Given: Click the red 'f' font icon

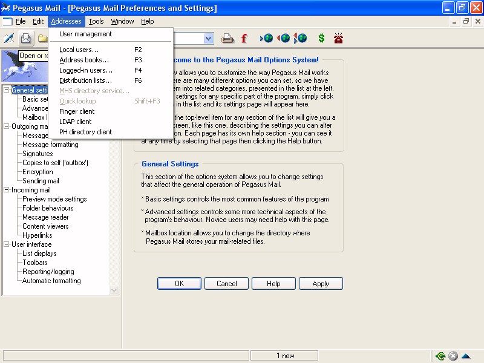Looking at the screenshot, I should 244,38.
